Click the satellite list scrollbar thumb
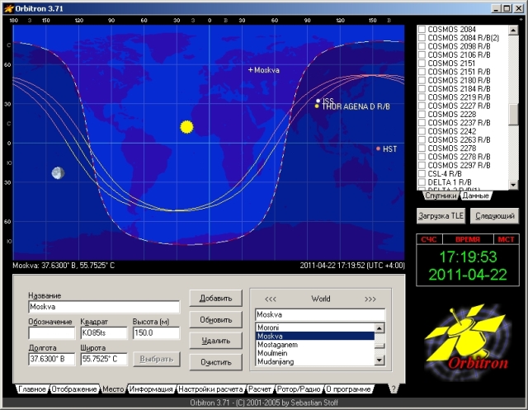Viewport: 528px width, 410px height. tap(513, 115)
